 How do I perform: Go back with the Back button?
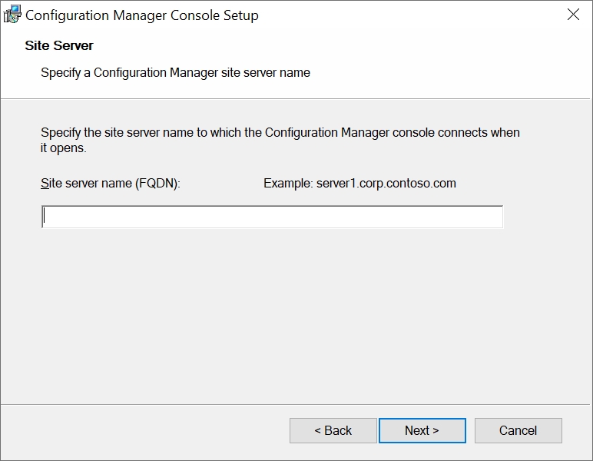[x=333, y=430]
